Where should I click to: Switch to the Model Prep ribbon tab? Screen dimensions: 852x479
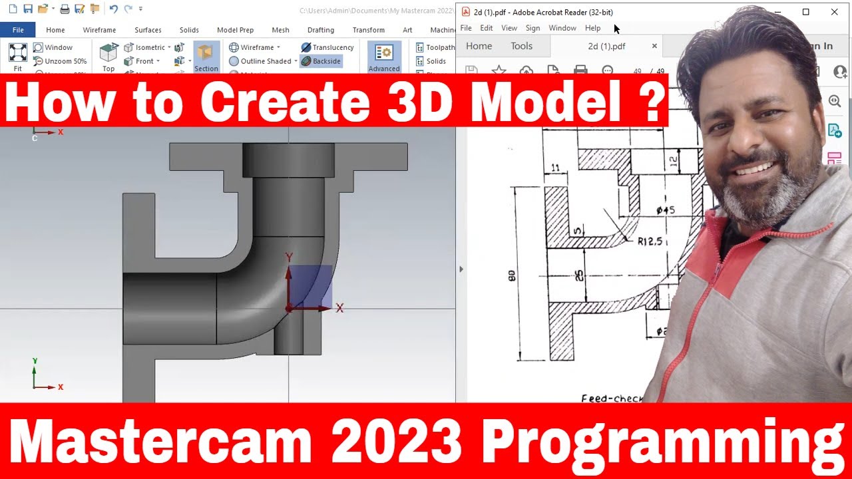pyautogui.click(x=235, y=30)
